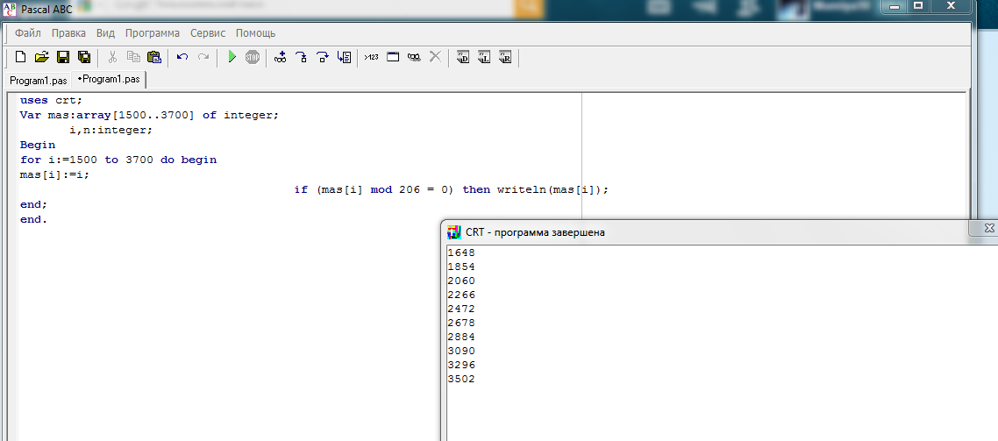The height and width of the screenshot is (441, 998).
Task: Click the New file icon
Action: coord(21,58)
